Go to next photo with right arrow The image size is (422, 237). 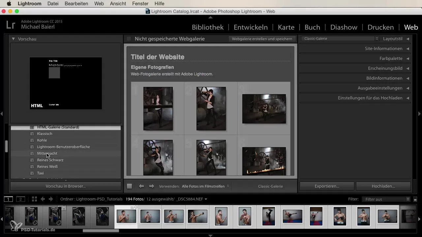pyautogui.click(x=152, y=186)
